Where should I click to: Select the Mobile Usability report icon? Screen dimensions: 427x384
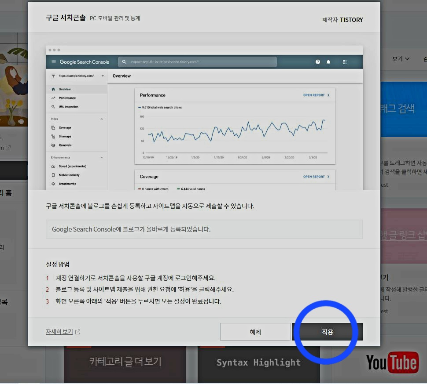point(53,175)
